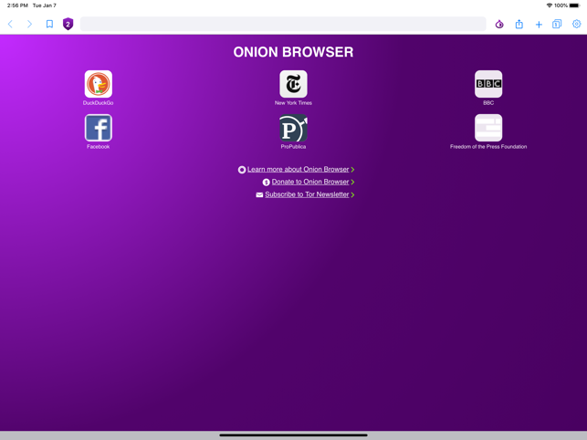Screen dimensions: 587x440
Task: Open the New York Times shortcut icon
Action: (x=294, y=84)
